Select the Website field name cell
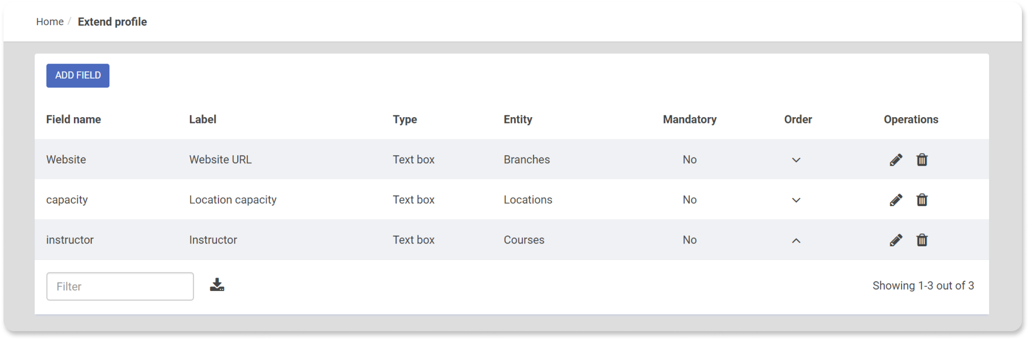Screen dimensions: 1029x340 pos(66,160)
